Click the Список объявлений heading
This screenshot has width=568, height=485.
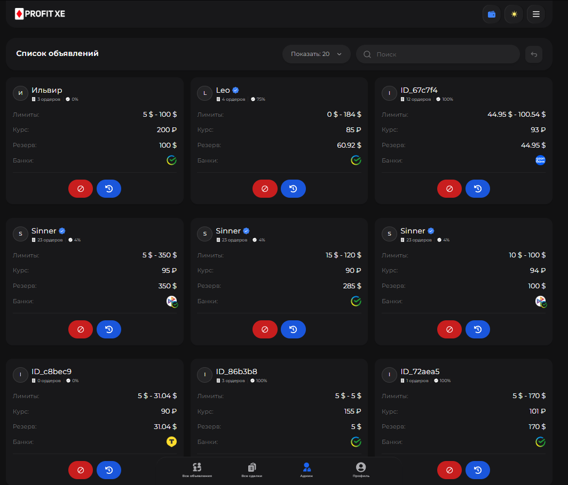[57, 53]
